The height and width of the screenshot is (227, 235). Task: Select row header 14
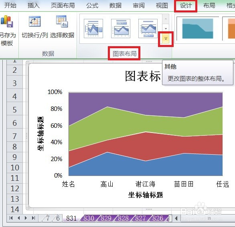[15, 209]
